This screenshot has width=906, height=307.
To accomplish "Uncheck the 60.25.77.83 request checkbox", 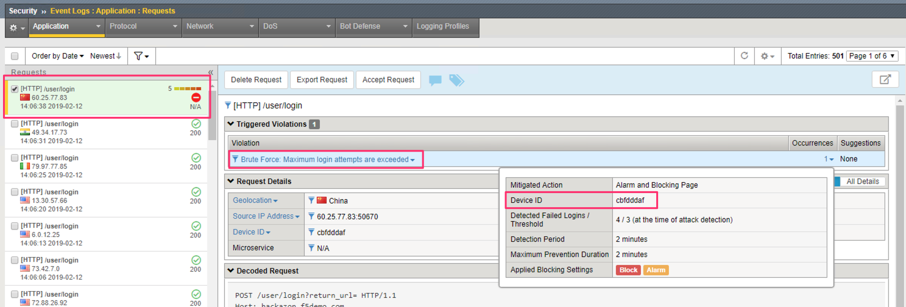I will [x=15, y=89].
